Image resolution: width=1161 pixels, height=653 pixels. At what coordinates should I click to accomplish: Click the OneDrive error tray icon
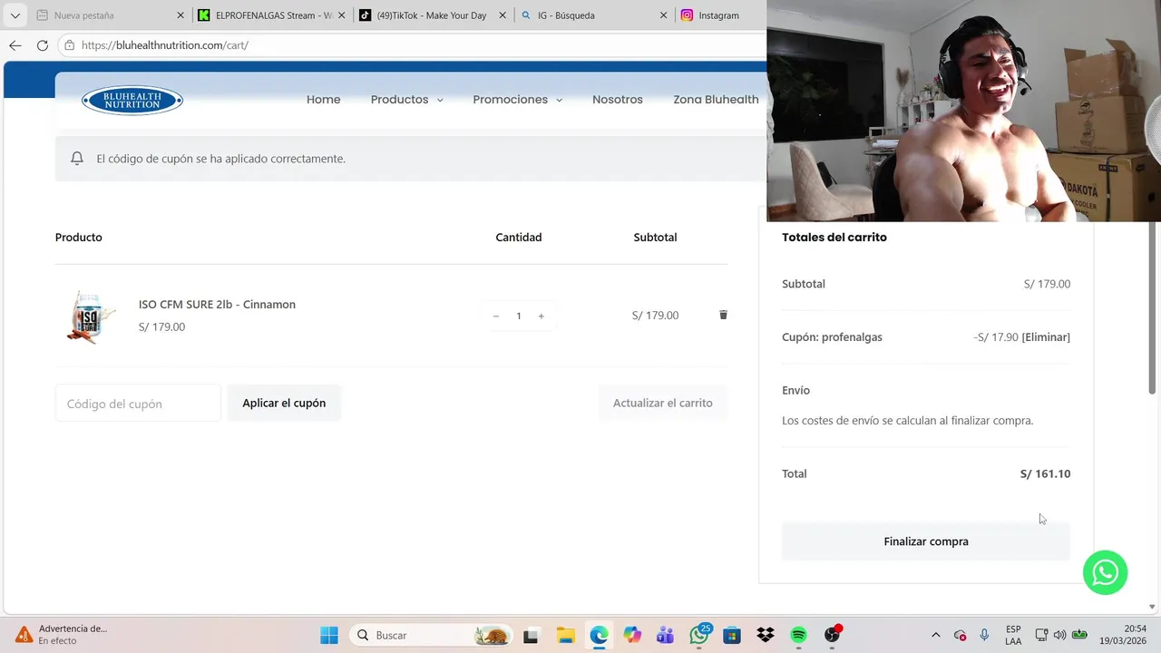tap(960, 635)
